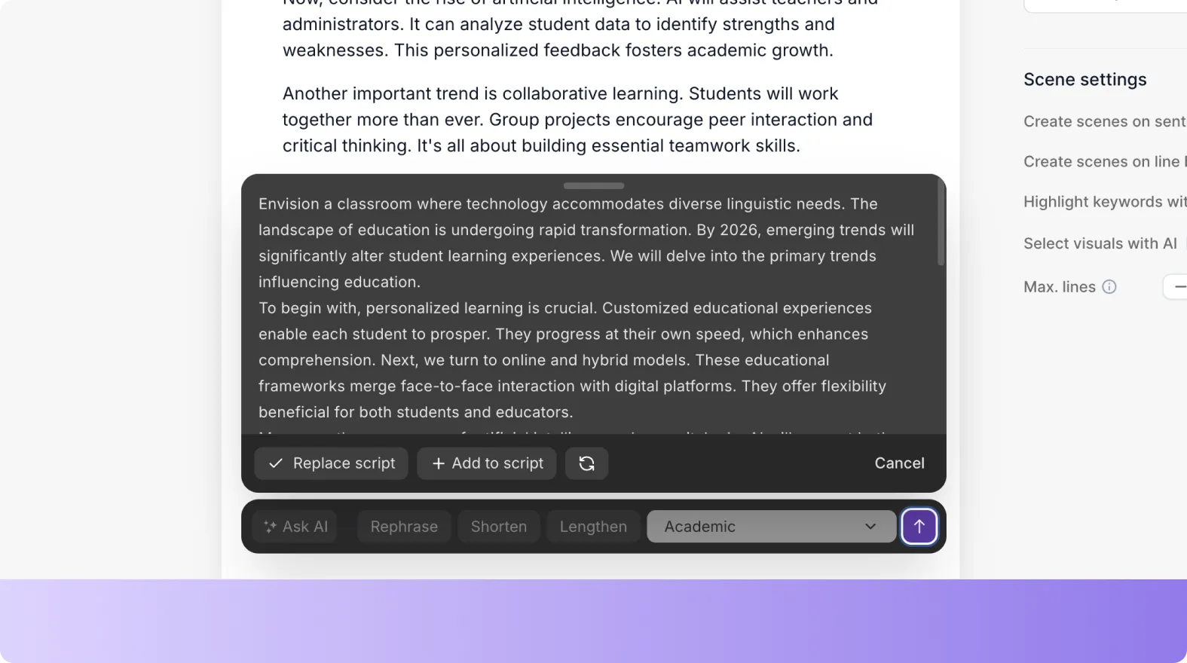Open the Academic tone dropdown

tap(771, 527)
